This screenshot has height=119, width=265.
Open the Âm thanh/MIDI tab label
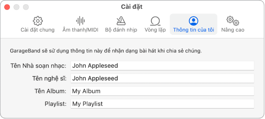(x=80, y=30)
